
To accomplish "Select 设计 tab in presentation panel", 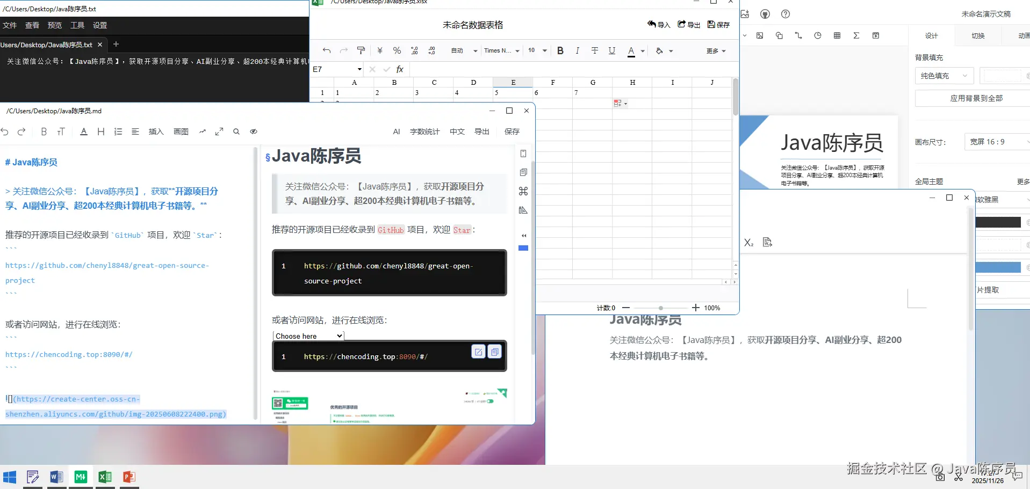I will [932, 35].
